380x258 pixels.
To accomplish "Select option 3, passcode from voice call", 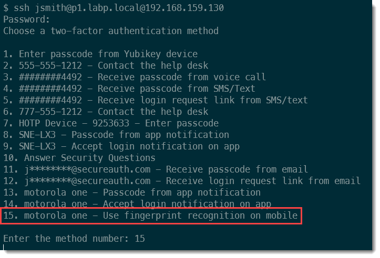I will click(x=135, y=77).
